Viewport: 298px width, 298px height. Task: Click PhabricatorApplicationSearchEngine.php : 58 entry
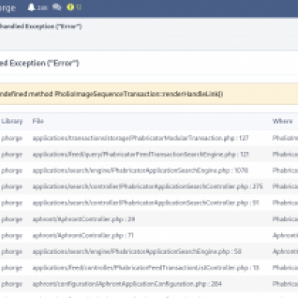137,252
